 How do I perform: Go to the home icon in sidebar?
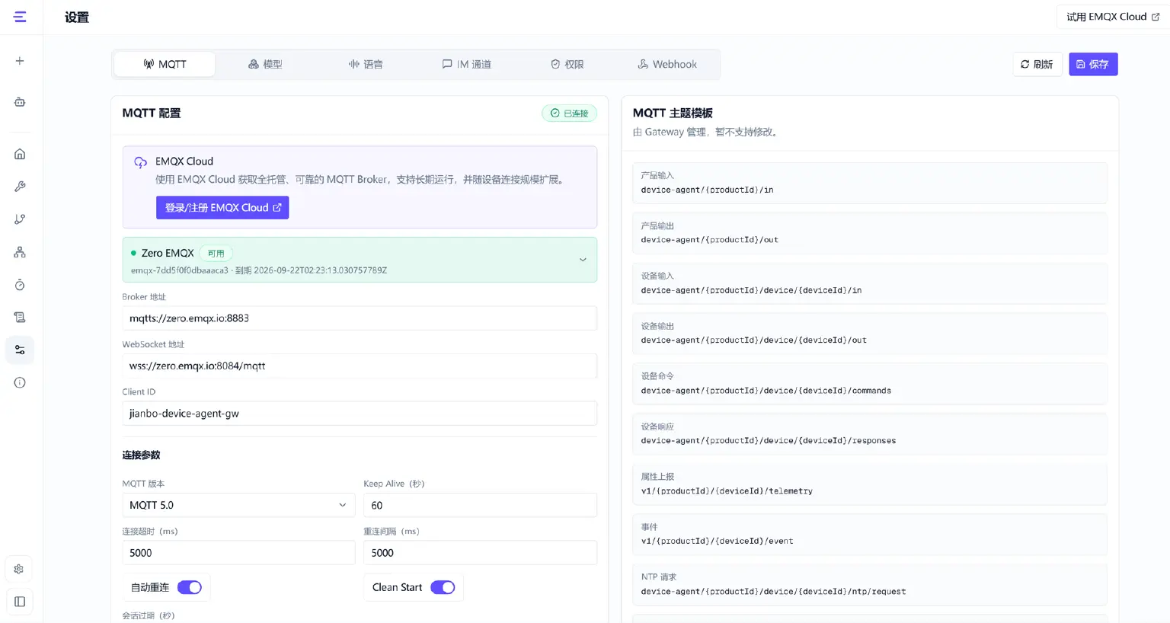(20, 154)
